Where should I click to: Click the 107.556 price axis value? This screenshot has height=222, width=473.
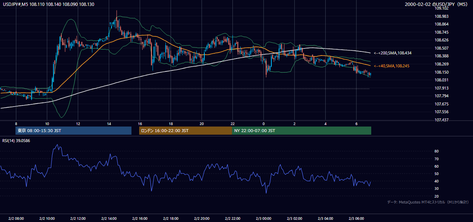tap(442, 112)
